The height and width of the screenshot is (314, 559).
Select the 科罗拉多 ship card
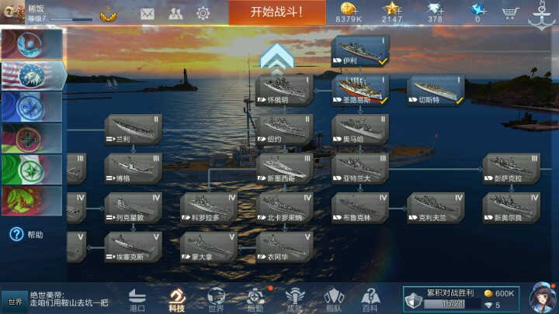[210, 209]
